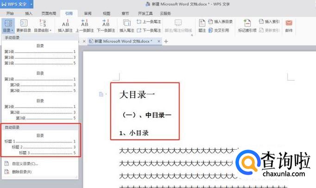Choose the single-level manual TOC template
Screen dimensions: 316x188
pos(40,55)
